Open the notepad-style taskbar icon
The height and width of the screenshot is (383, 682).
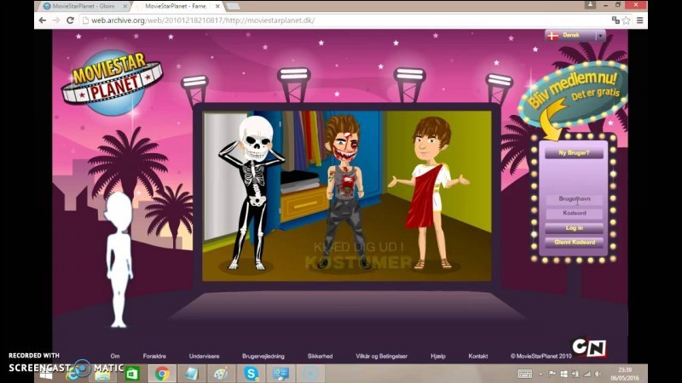(191, 374)
